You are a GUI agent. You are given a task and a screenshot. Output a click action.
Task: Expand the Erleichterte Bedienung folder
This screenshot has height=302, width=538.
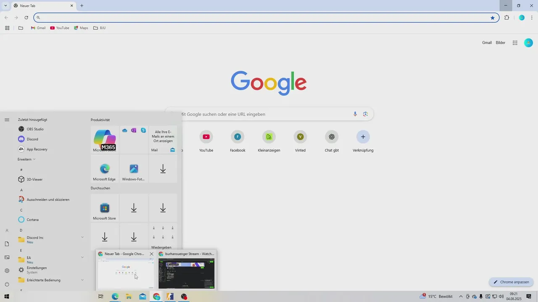[x=50, y=280]
